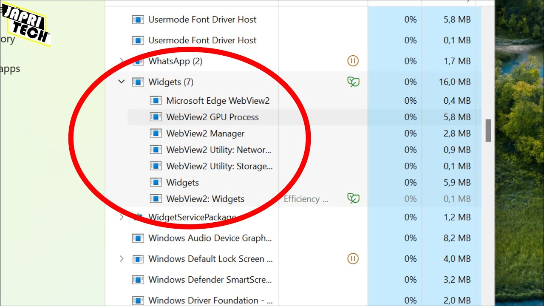This screenshot has height=306, width=544.
Task: Click the Widgets (7) group icon
Action: (138, 82)
